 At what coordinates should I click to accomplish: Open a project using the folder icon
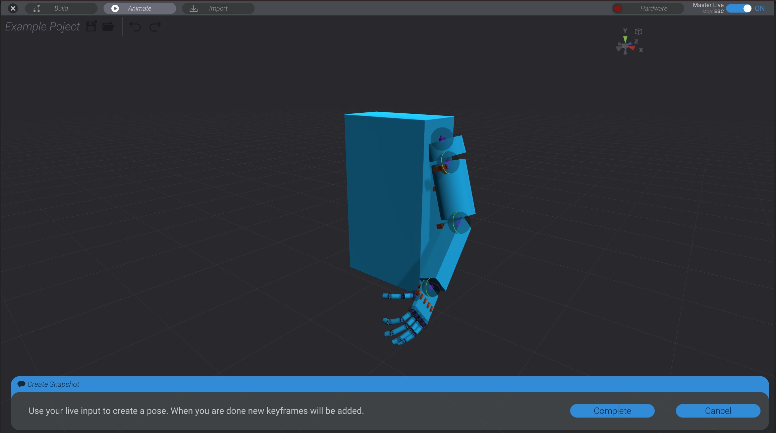pyautogui.click(x=108, y=26)
